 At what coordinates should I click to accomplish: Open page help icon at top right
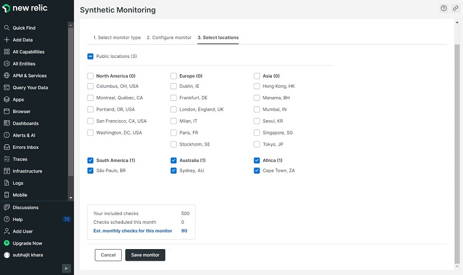tap(444, 8)
